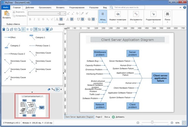The width and height of the screenshot is (188, 127).
Task: Click the search magnifier in library toolbar
Action: 51,29
